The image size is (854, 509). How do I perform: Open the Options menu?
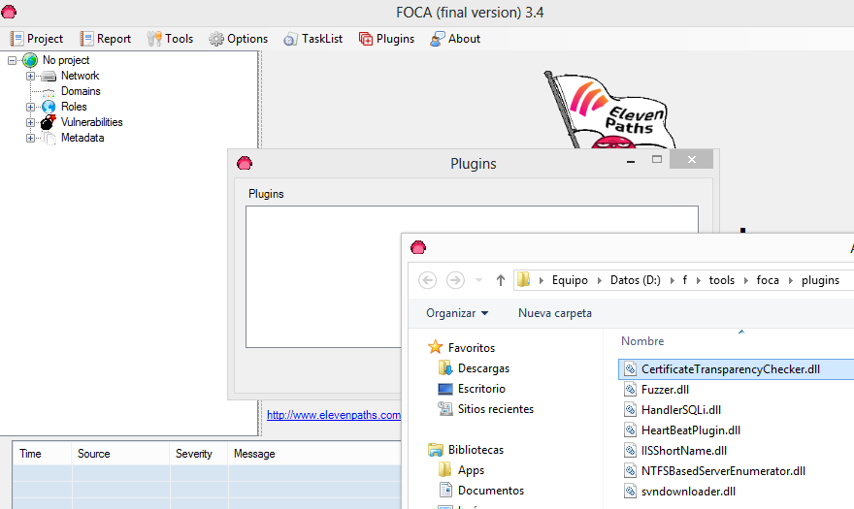239,39
